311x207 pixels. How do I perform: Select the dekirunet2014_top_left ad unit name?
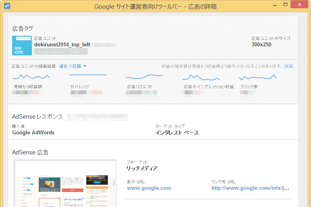[62, 44]
